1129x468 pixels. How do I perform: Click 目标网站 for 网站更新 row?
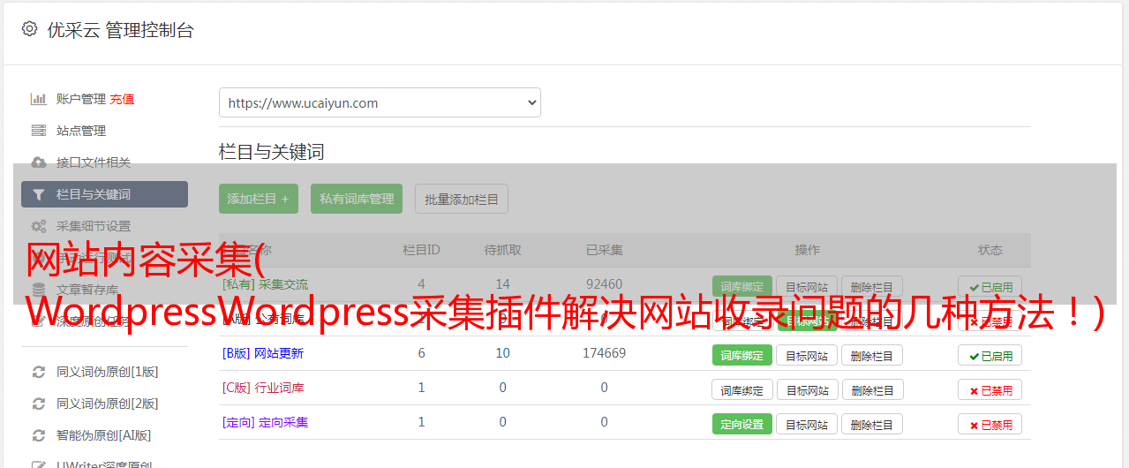click(807, 356)
